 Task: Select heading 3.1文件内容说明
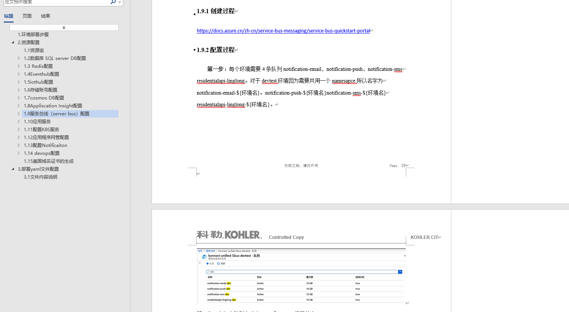[x=41, y=177]
